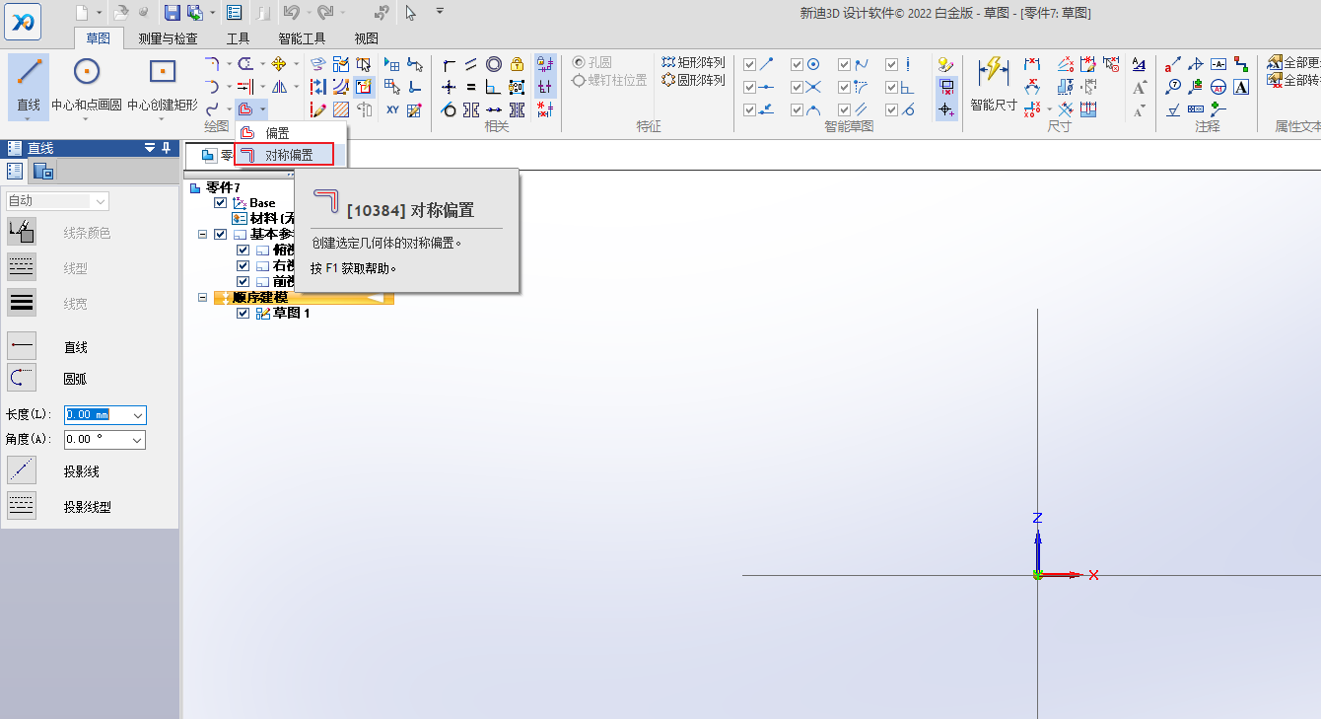Click the padlock lock-constraint icon
1321x719 pixels.
pos(517,64)
